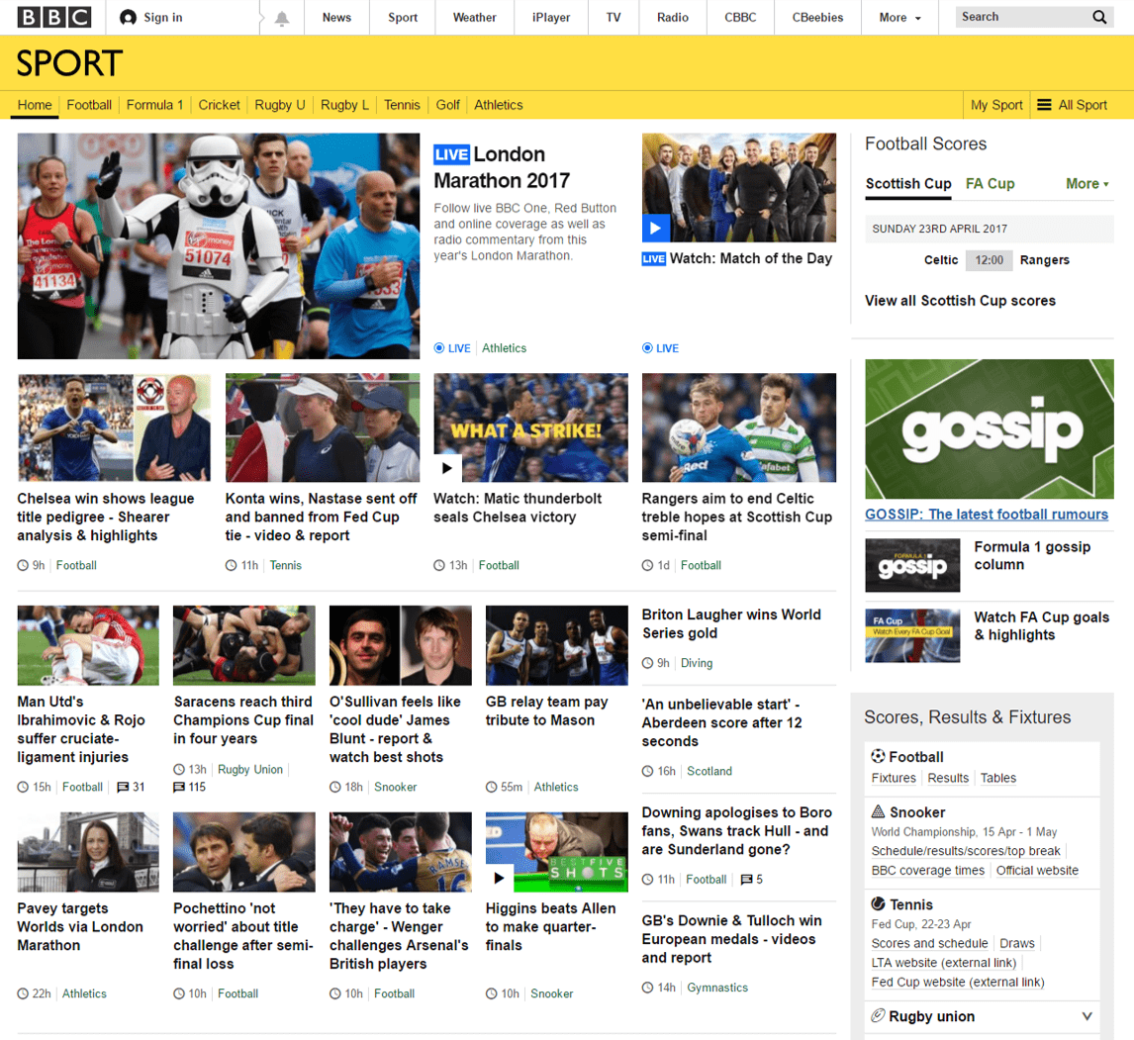Image resolution: width=1134 pixels, height=1040 pixels.
Task: Read Briton Laugher wins World Series gold
Action: tap(731, 623)
